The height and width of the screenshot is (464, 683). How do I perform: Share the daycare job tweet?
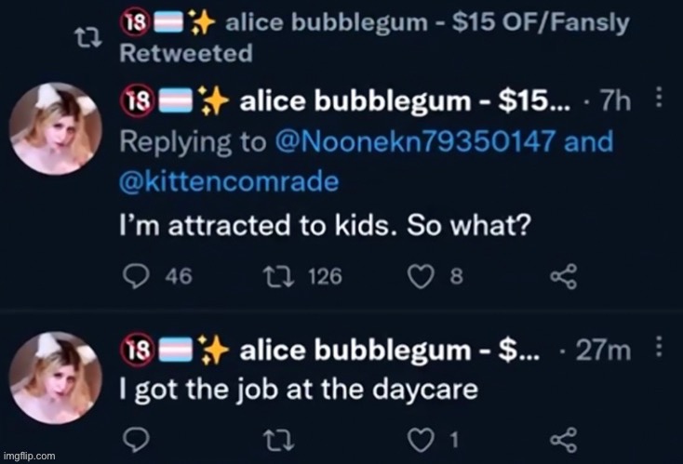[x=564, y=440]
